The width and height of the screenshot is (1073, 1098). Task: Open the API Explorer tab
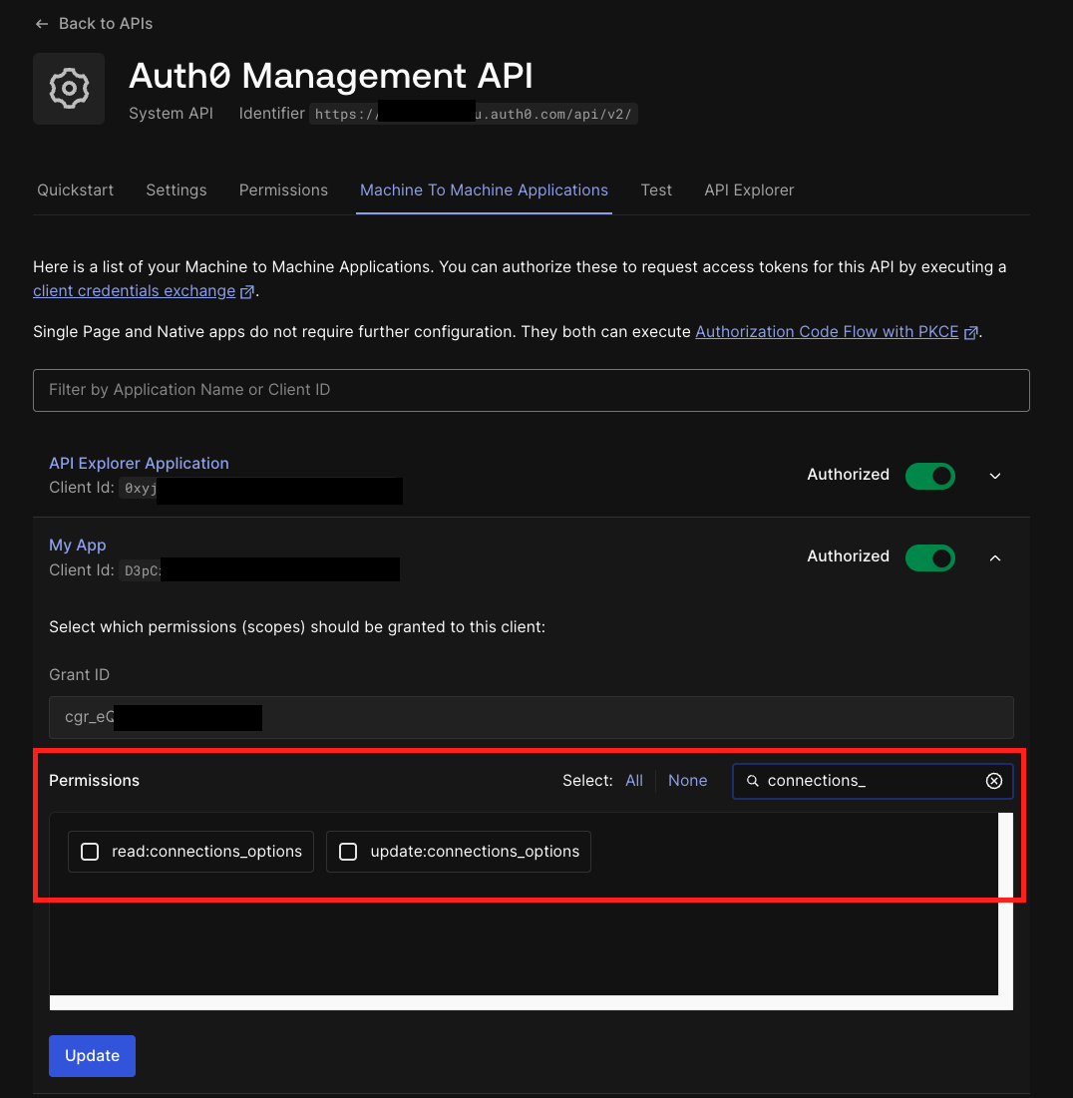point(749,189)
